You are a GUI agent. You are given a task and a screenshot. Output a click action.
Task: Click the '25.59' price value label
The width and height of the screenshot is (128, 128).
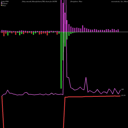tap(123, 95)
